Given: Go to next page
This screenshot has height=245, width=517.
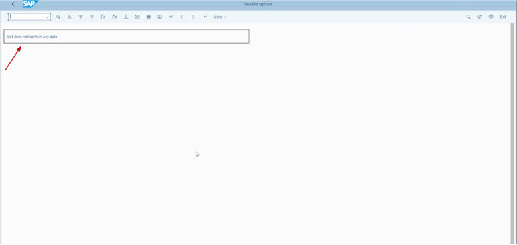Looking at the screenshot, I should 194,17.
